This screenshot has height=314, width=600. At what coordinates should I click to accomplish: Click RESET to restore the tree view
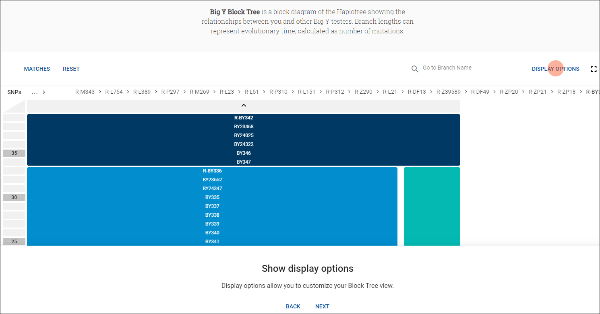[71, 69]
